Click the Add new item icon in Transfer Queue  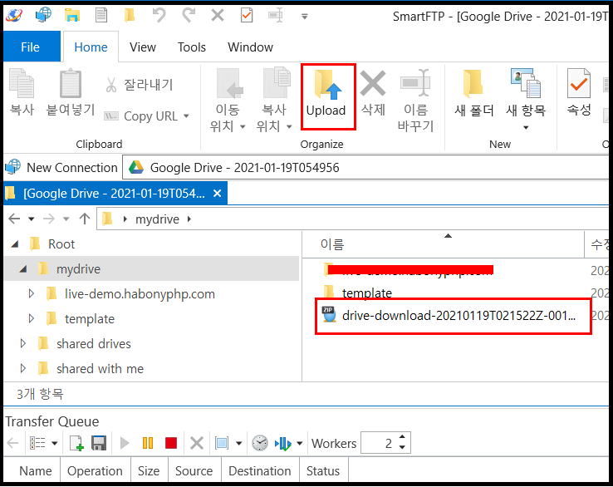click(x=76, y=443)
